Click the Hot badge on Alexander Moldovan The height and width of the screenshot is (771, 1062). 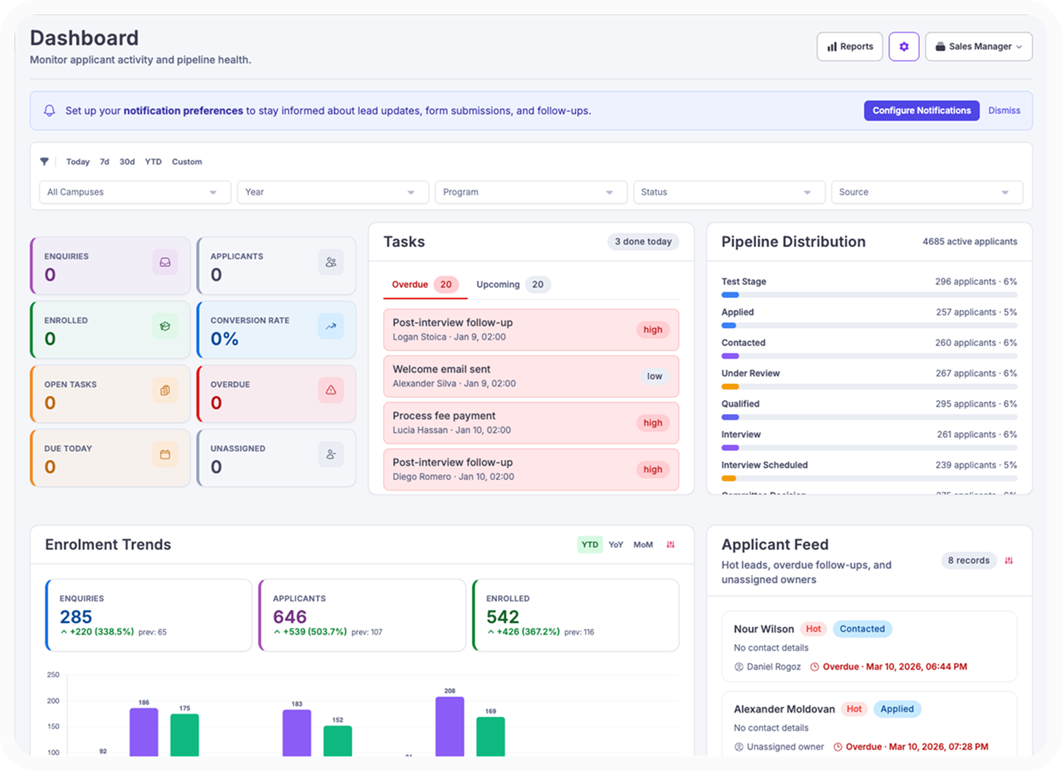point(854,709)
